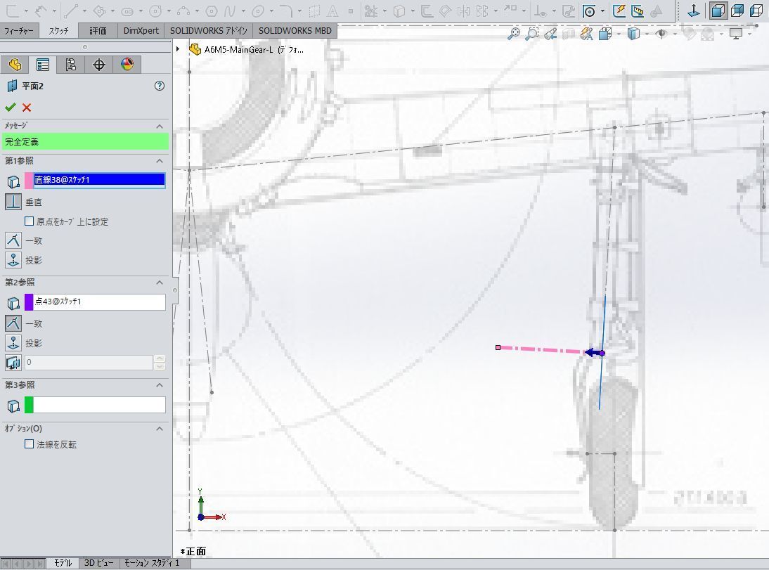Pick the Sketch Fillet tool
The height and width of the screenshot is (570, 769).
(286, 11)
